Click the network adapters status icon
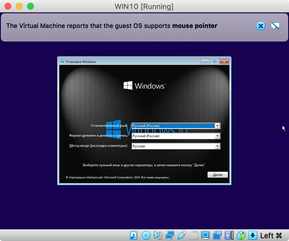This screenshot has height=241, width=289. click(170, 235)
